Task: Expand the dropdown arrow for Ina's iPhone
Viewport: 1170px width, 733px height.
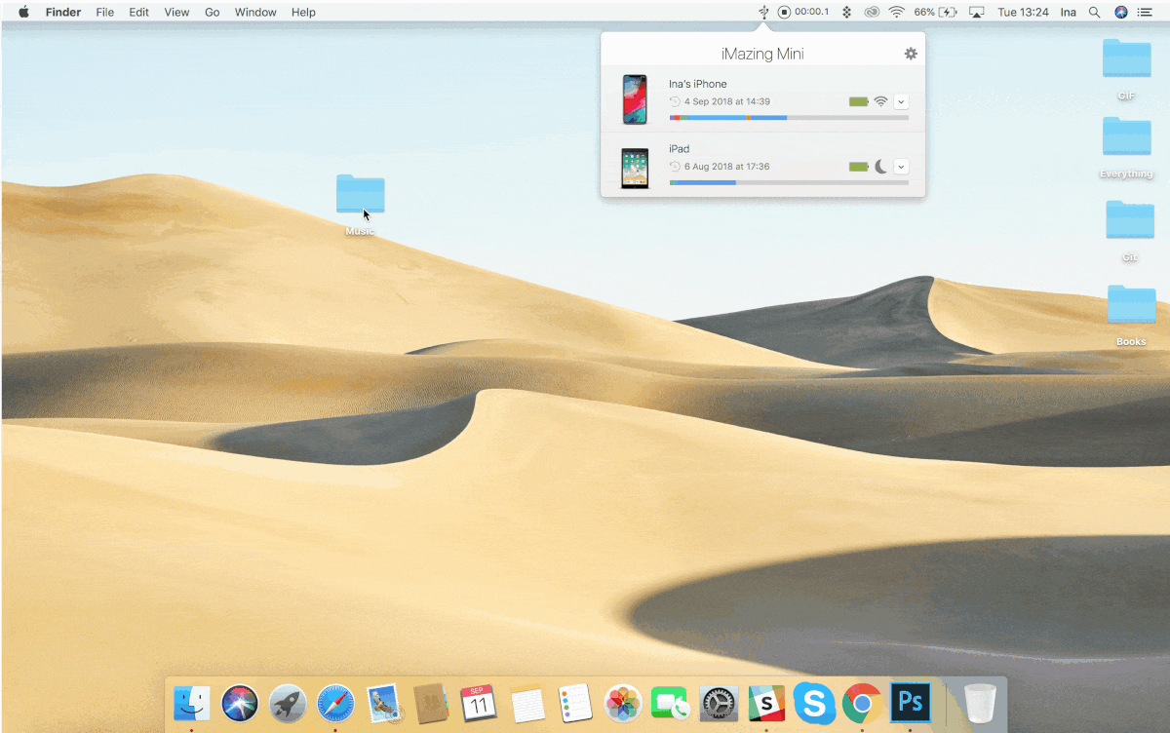Action: click(x=901, y=101)
